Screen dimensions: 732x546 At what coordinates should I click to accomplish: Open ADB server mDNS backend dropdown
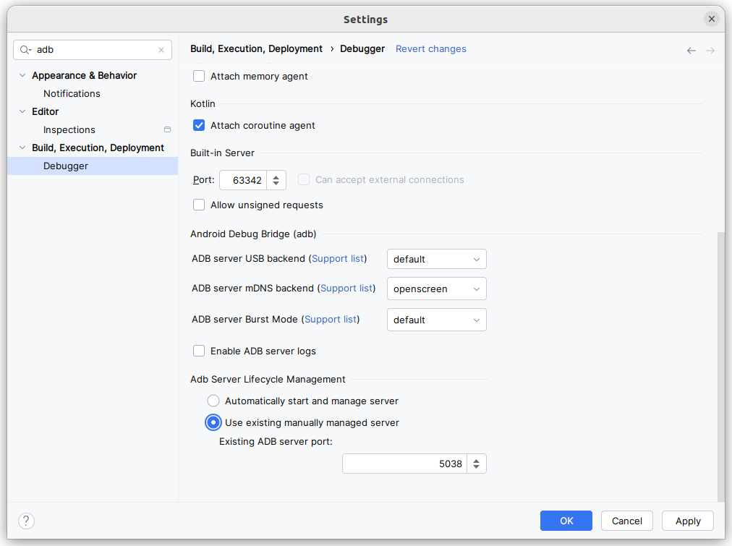pos(436,289)
